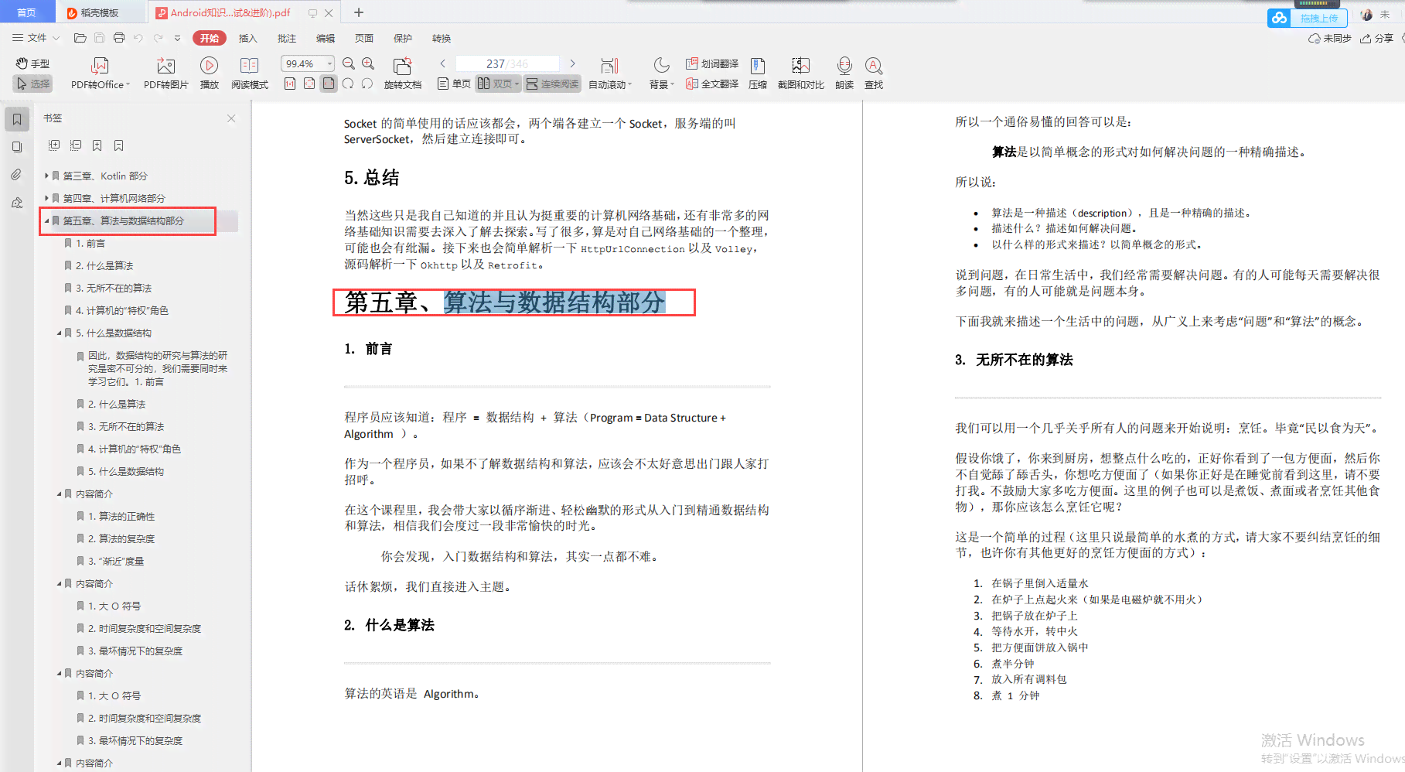
Task: Open the 编辑 edit tab
Action: coord(325,38)
